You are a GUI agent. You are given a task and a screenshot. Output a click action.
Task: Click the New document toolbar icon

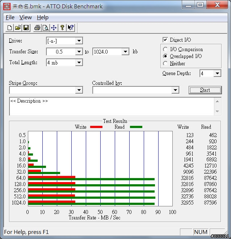[9, 28]
